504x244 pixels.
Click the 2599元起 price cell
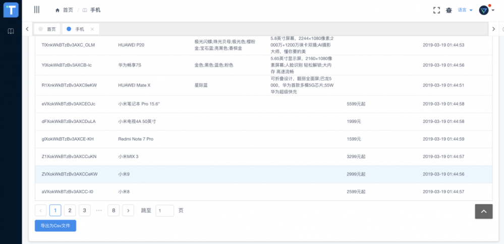coord(356,192)
